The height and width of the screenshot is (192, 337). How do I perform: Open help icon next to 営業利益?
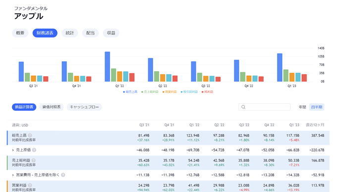(30, 185)
